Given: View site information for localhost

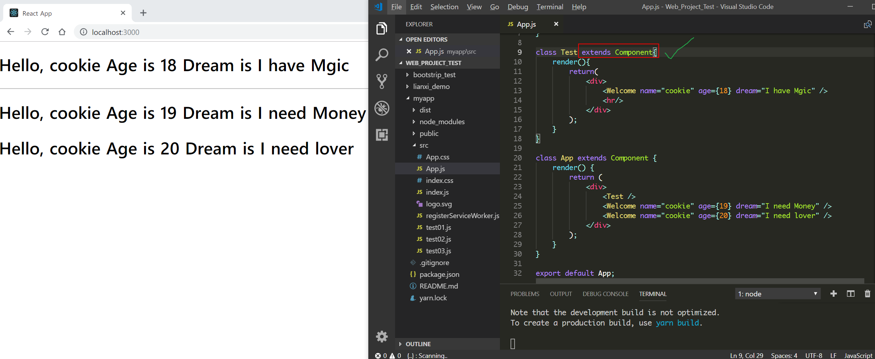Looking at the screenshot, I should pos(83,32).
